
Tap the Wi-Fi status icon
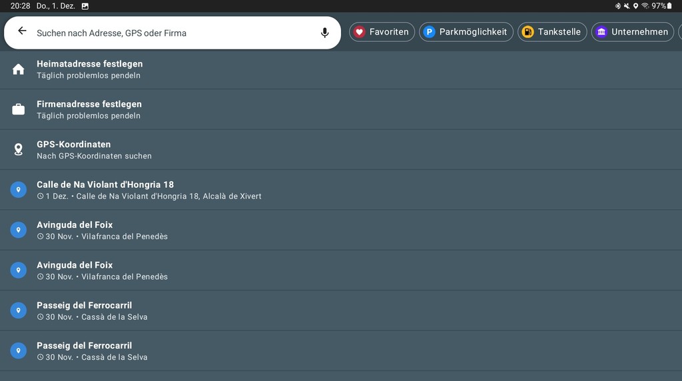click(x=645, y=6)
